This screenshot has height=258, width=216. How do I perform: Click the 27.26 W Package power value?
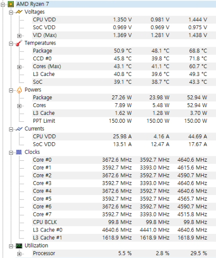pyautogui.click(x=121, y=98)
